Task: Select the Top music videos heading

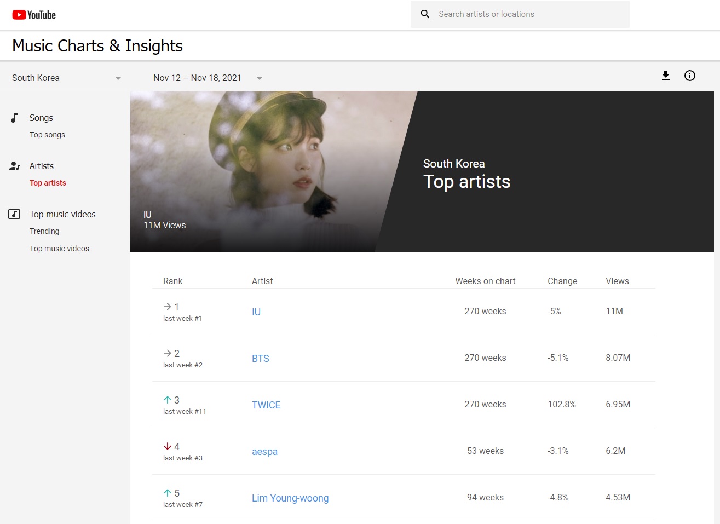Action: click(x=62, y=214)
